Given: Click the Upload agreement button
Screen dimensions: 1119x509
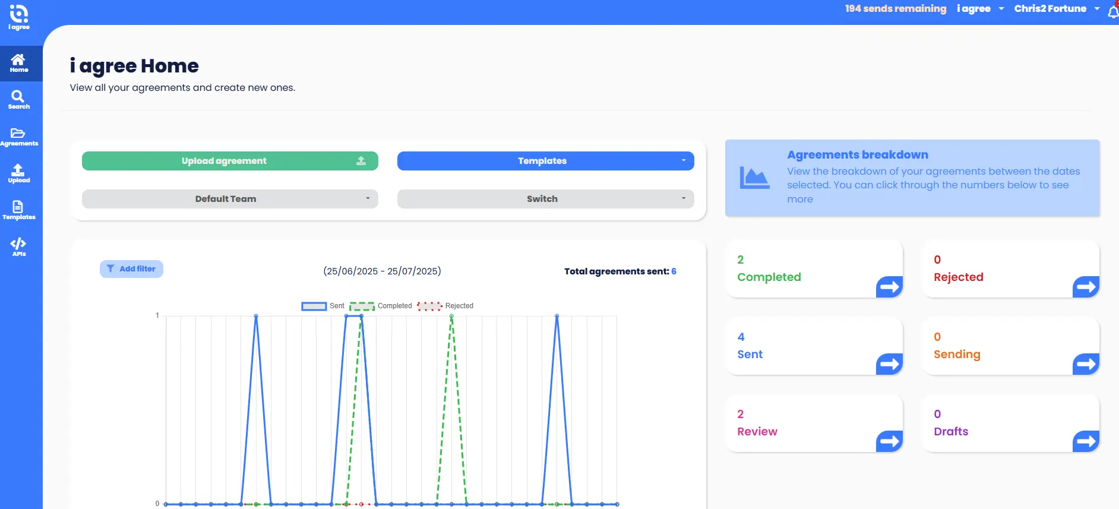Looking at the screenshot, I should (x=230, y=161).
